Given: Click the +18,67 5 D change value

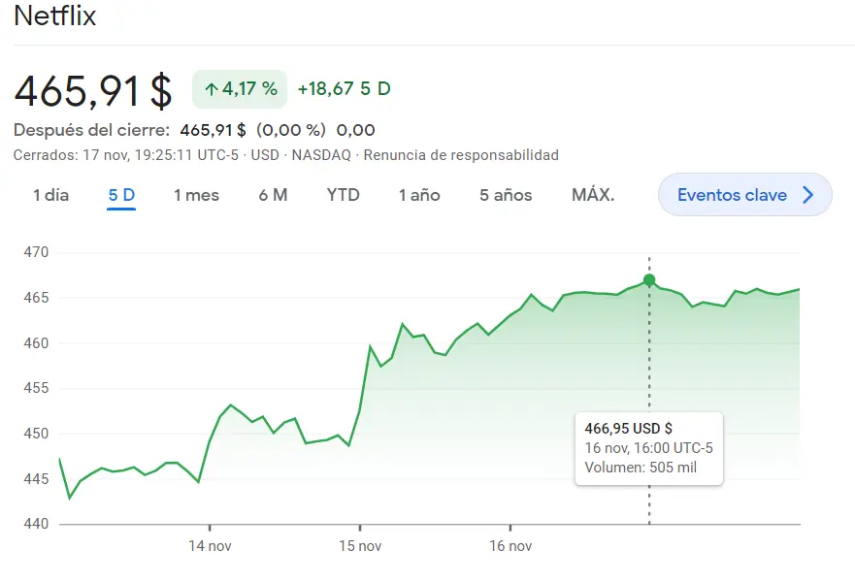Looking at the screenshot, I should pos(342,88).
